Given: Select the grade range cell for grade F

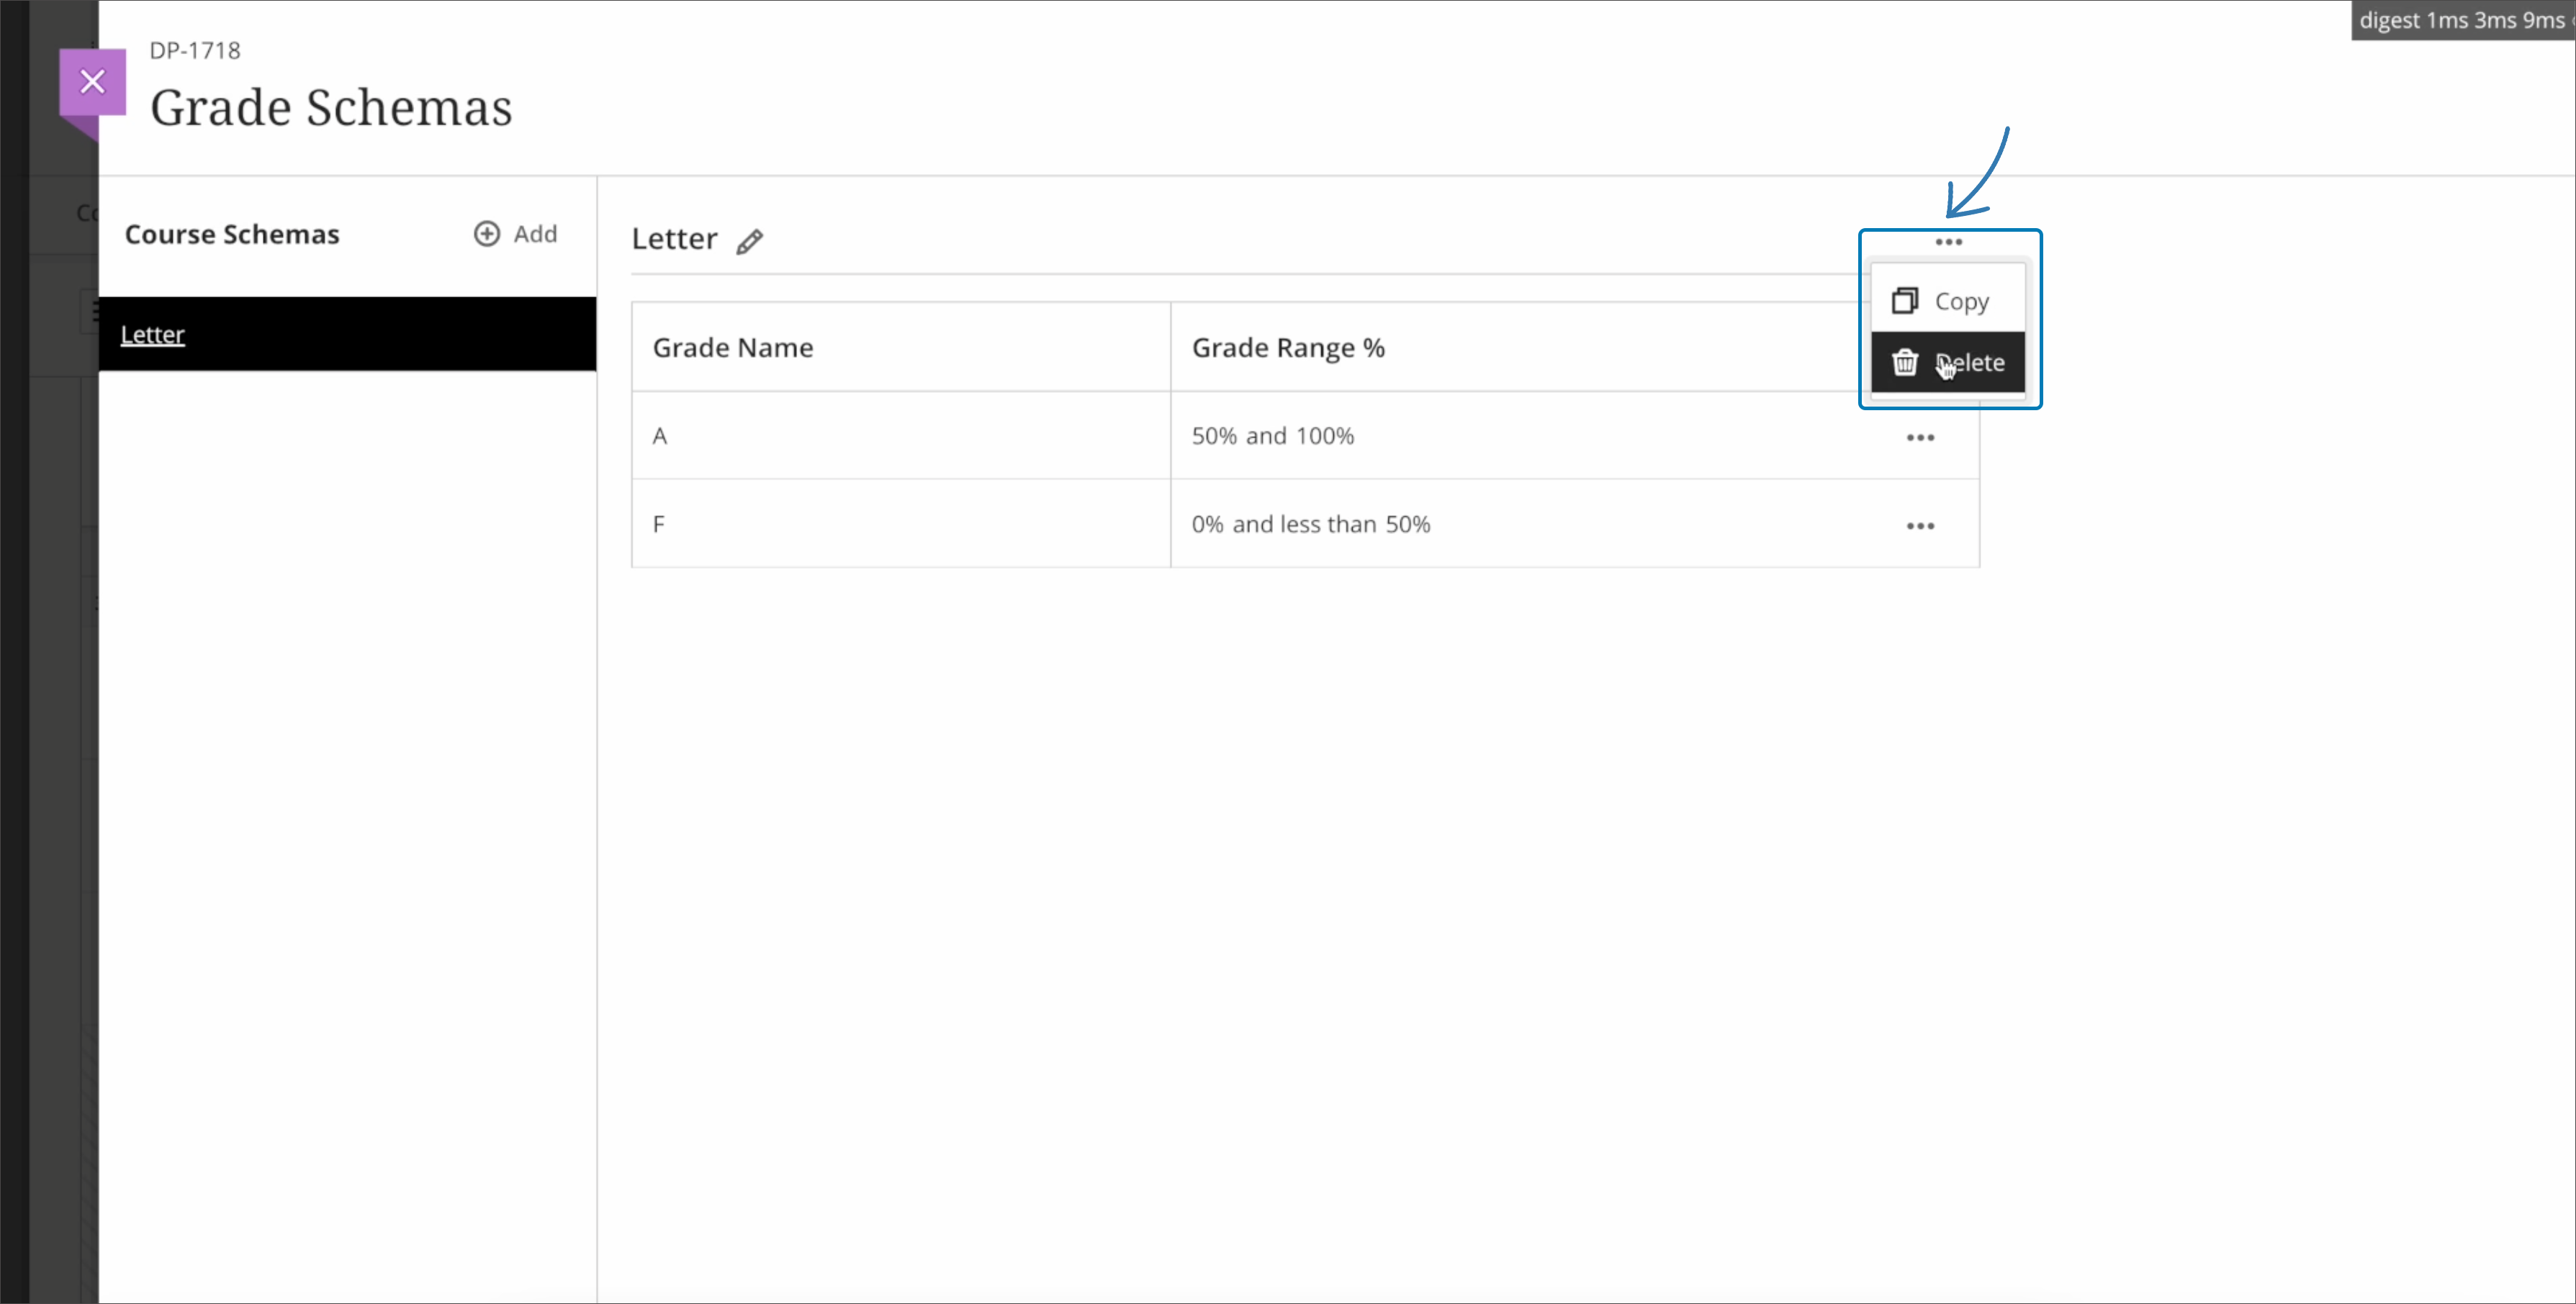Looking at the screenshot, I should pyautogui.click(x=1311, y=524).
